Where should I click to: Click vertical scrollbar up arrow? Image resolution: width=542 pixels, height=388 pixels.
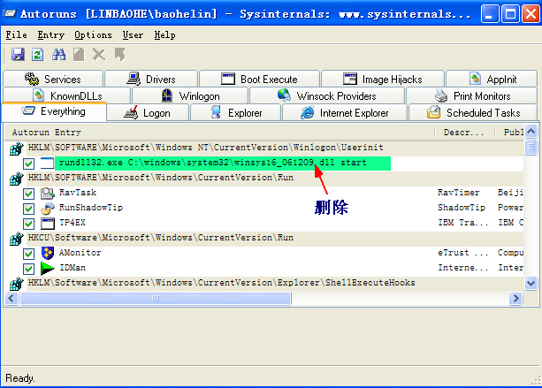point(531,132)
